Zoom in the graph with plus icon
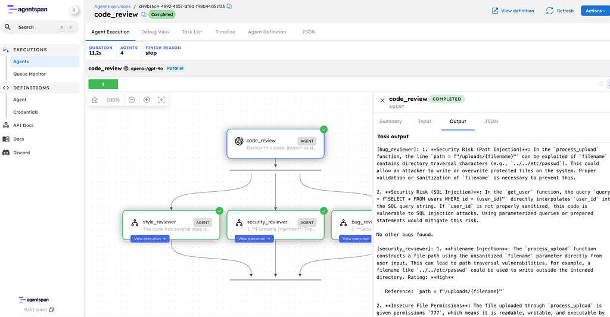Viewport: 610px width, 317px height. coord(147,100)
